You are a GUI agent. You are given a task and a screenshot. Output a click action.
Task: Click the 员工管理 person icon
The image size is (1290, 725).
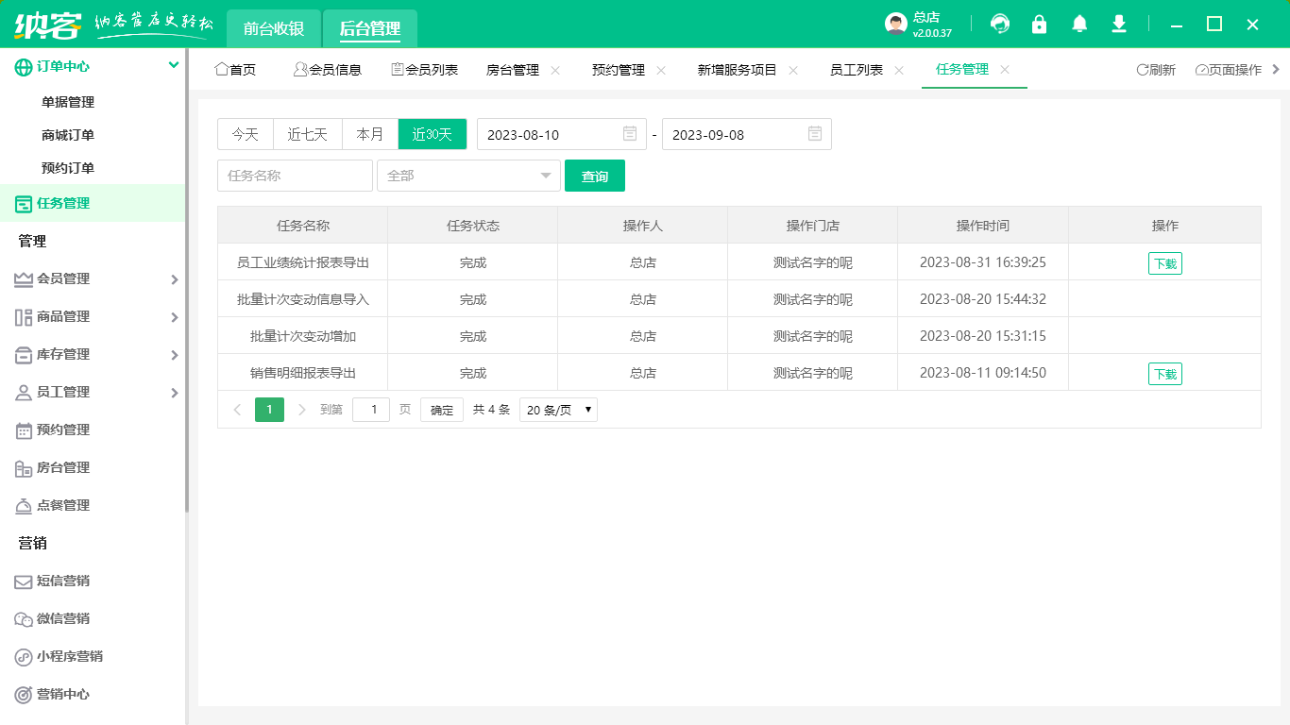point(24,392)
